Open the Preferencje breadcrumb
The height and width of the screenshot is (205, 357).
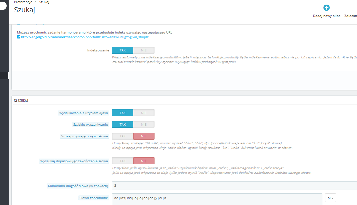[23, 2]
